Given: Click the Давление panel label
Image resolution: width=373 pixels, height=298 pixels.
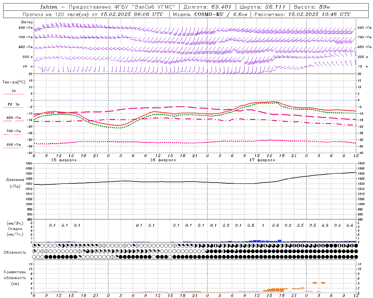Looking at the screenshot, I should 15,180.
